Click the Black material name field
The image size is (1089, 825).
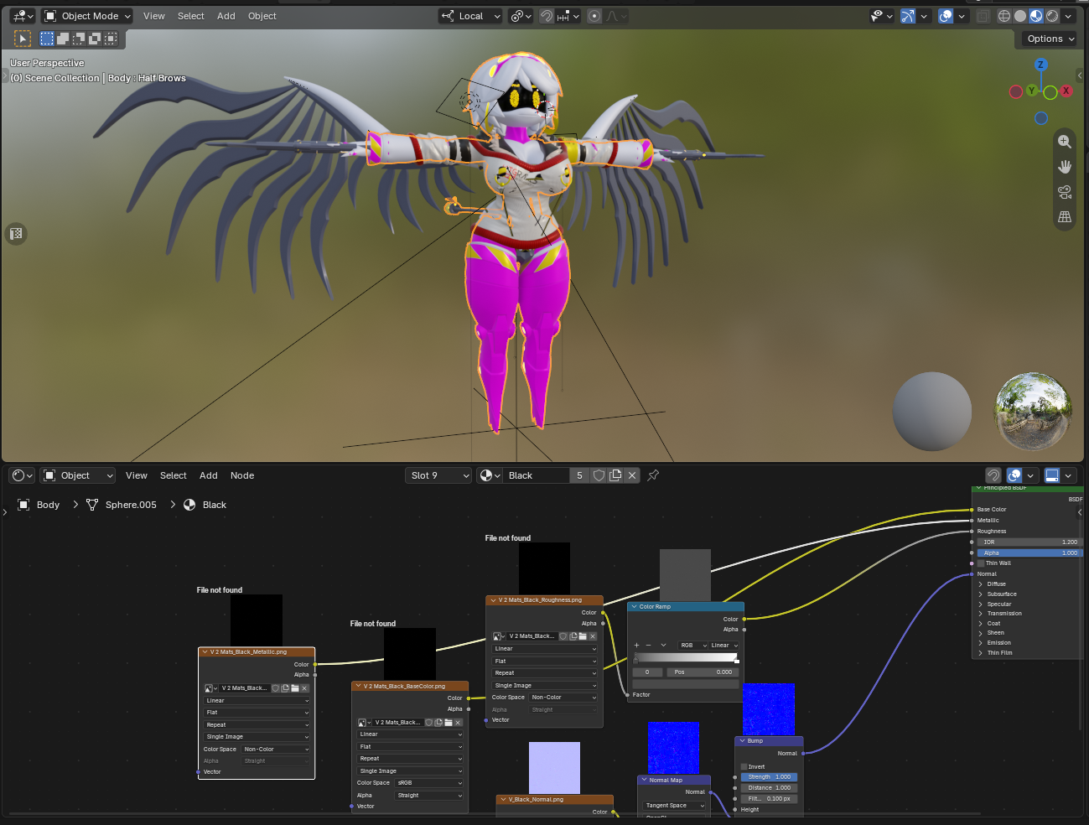coord(537,475)
